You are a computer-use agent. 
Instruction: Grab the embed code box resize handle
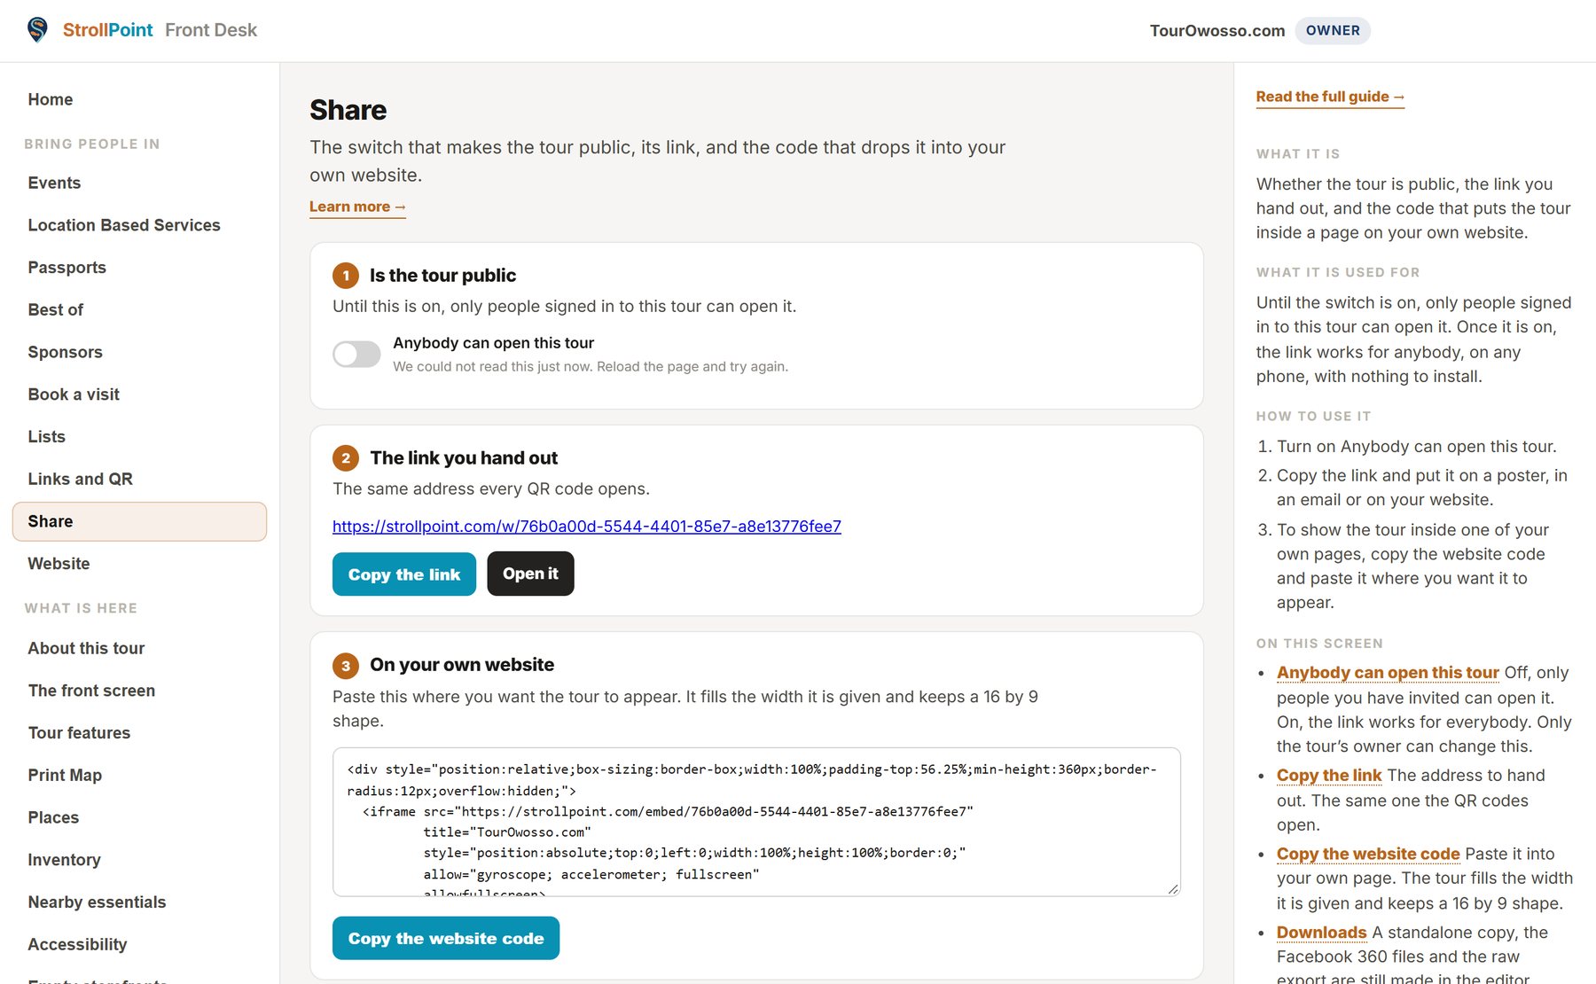point(1173,888)
